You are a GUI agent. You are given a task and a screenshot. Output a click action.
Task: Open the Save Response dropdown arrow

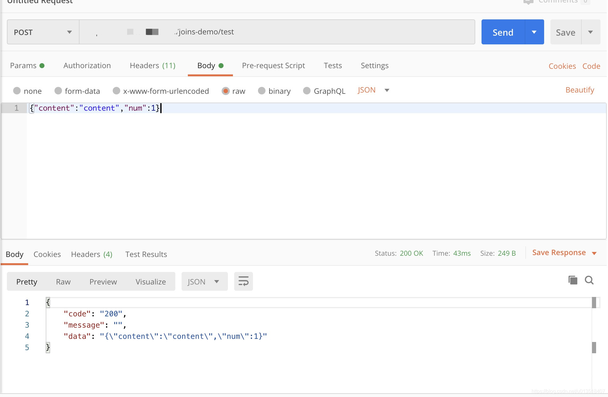point(594,253)
